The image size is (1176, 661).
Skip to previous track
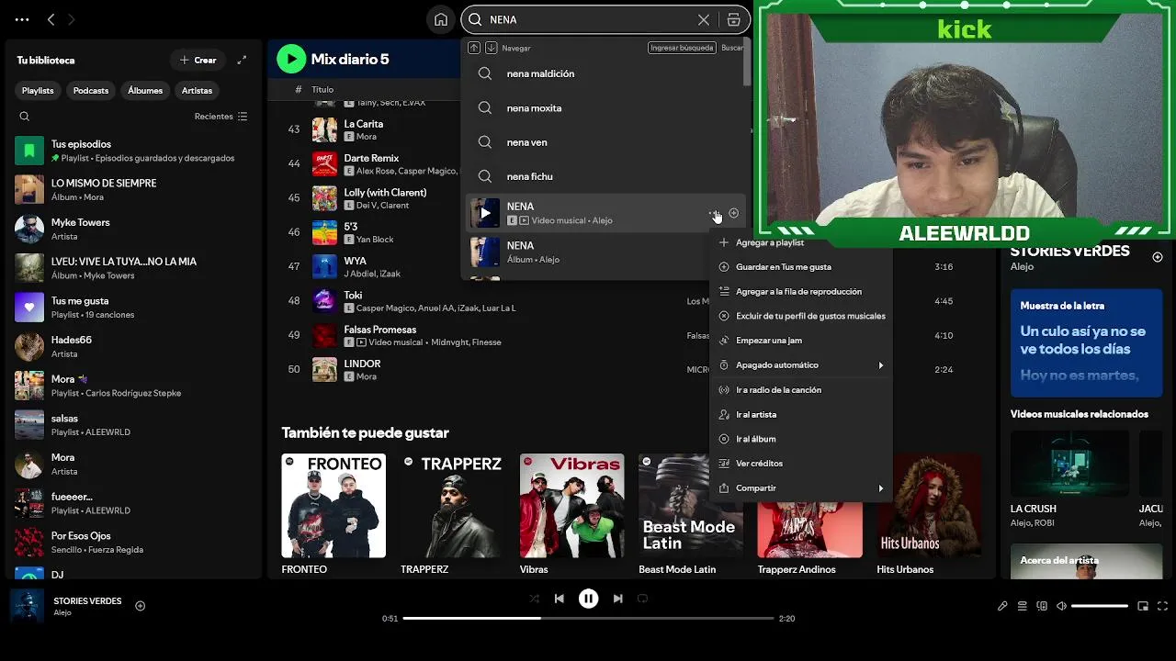pyautogui.click(x=559, y=599)
